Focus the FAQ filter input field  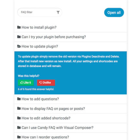(x=40, y=12)
